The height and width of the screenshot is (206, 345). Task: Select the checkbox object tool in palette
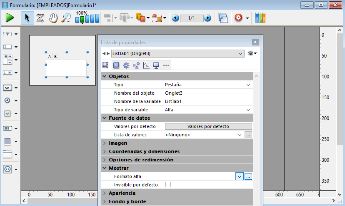click(7, 113)
